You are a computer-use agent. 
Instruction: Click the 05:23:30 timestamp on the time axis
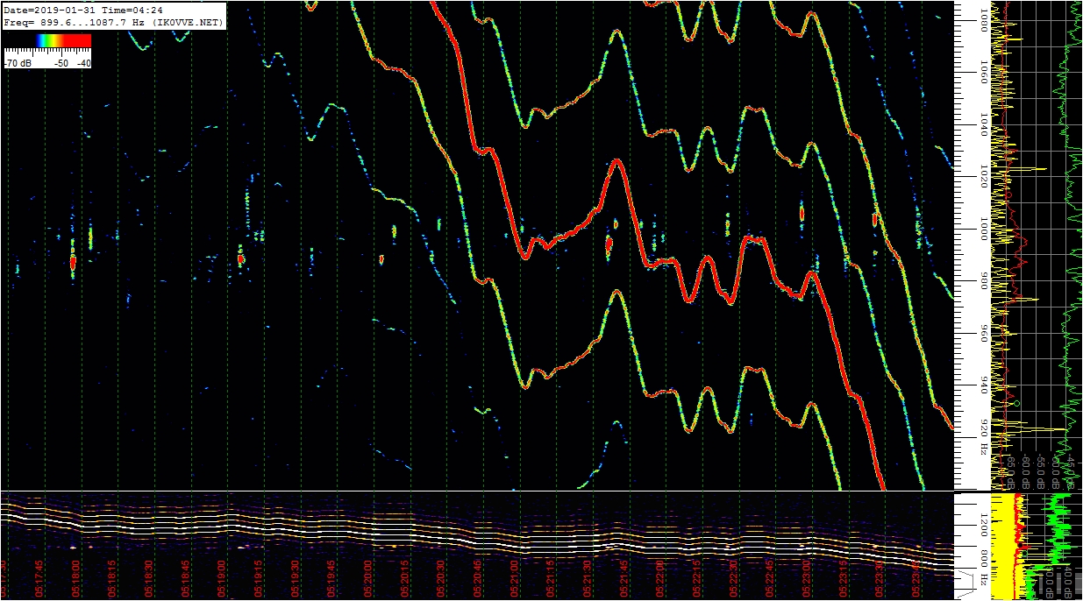tap(880, 578)
